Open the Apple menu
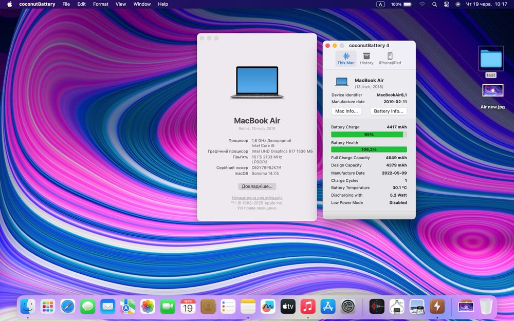Viewport: 514px width, 321px height. pos(9,4)
